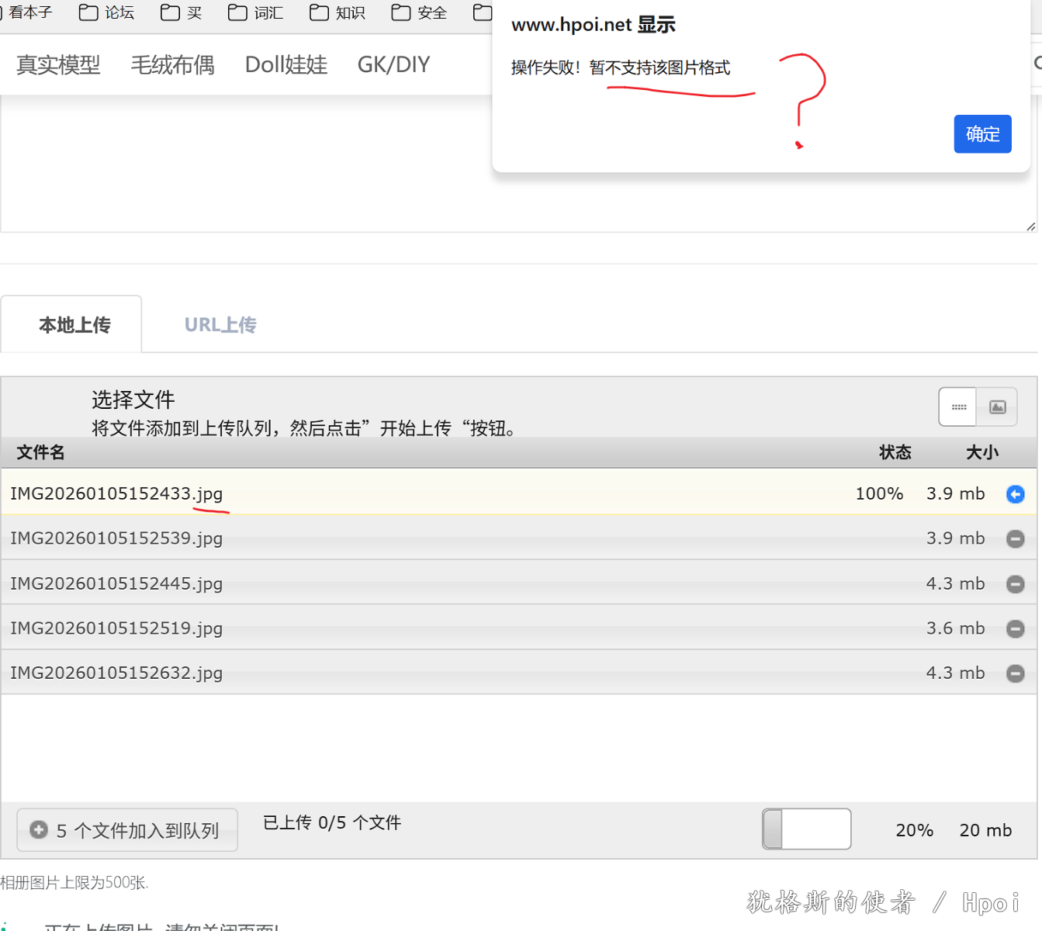1042x931 pixels.
Task: Open 真实模型 navigation menu
Action: 58,65
